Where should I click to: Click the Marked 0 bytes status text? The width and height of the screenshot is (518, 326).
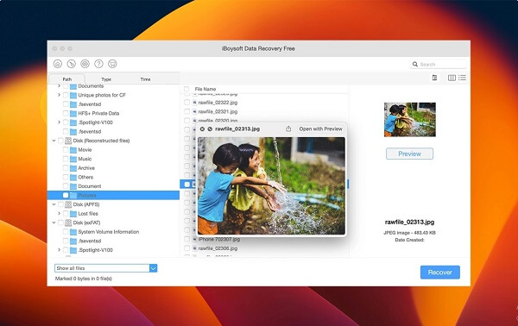84,279
